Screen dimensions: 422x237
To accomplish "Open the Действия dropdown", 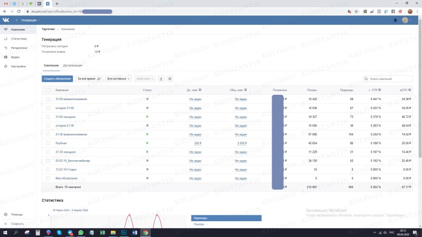I will (x=145, y=78).
